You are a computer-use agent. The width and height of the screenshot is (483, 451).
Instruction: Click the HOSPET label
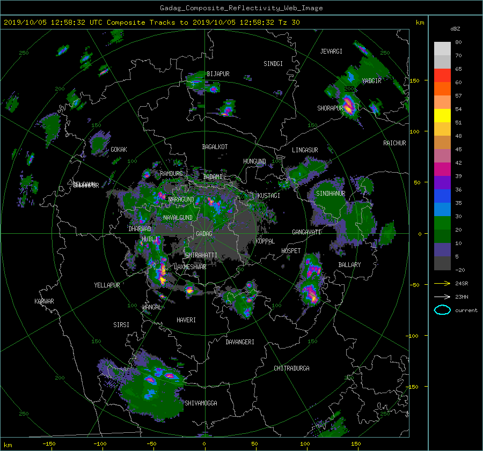tap(291, 251)
